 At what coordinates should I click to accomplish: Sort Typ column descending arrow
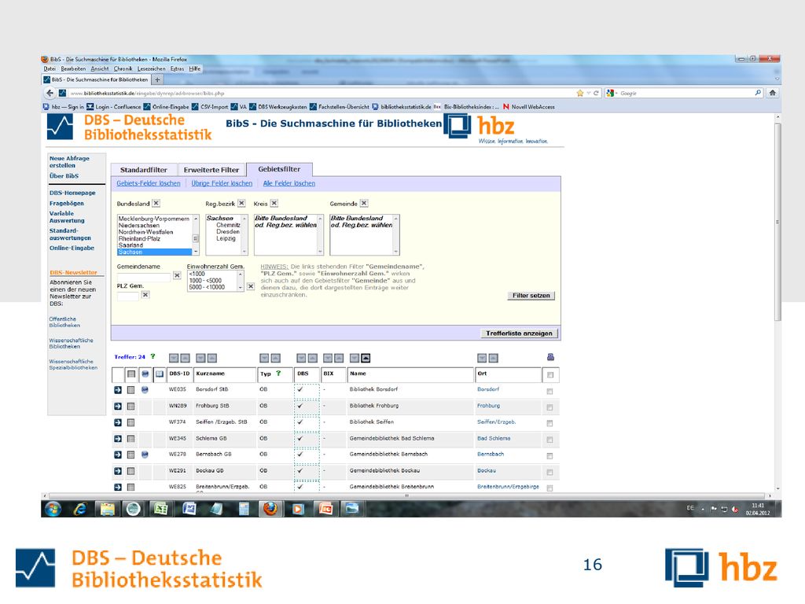click(x=264, y=358)
